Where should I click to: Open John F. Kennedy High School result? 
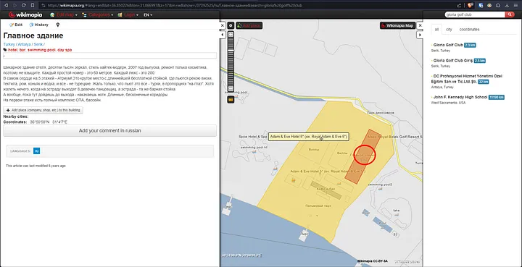click(x=460, y=97)
